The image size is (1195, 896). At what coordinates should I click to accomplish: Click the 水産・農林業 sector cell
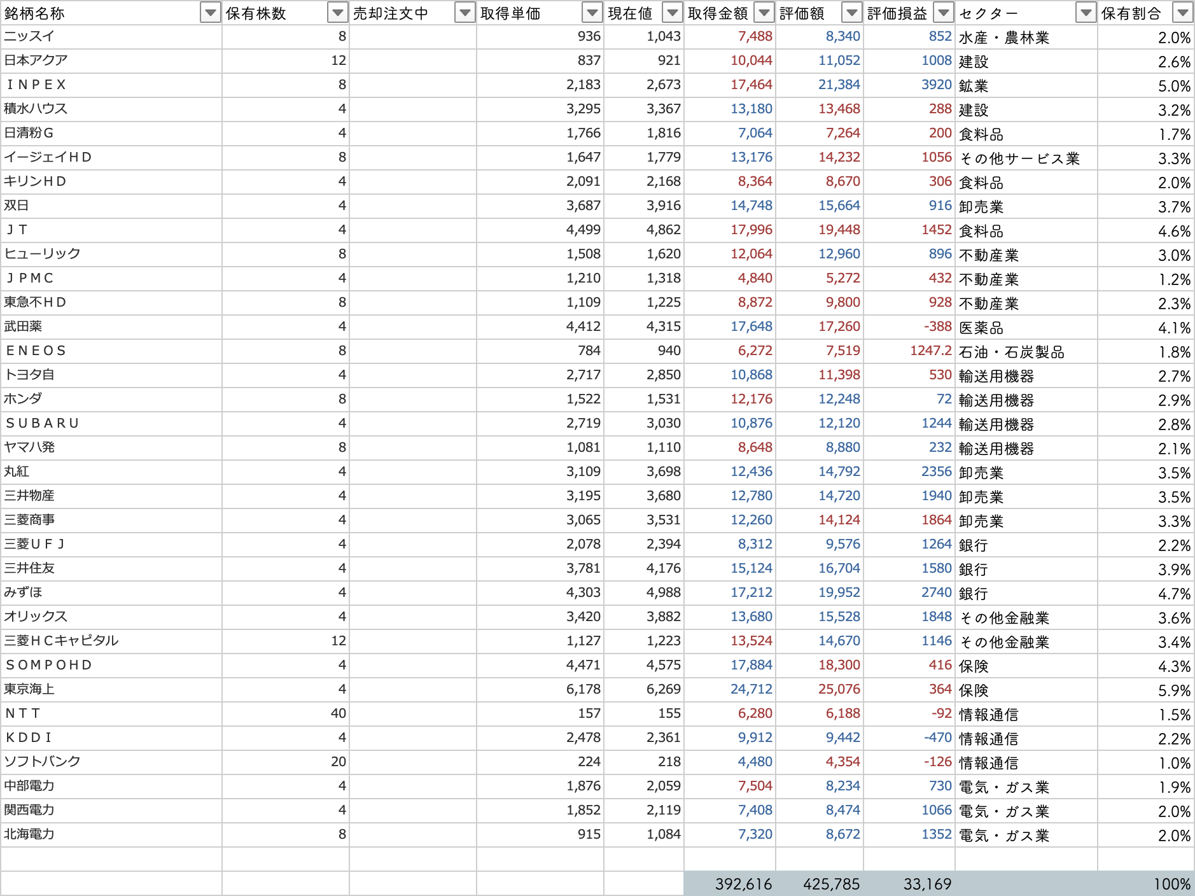(x=1026, y=38)
